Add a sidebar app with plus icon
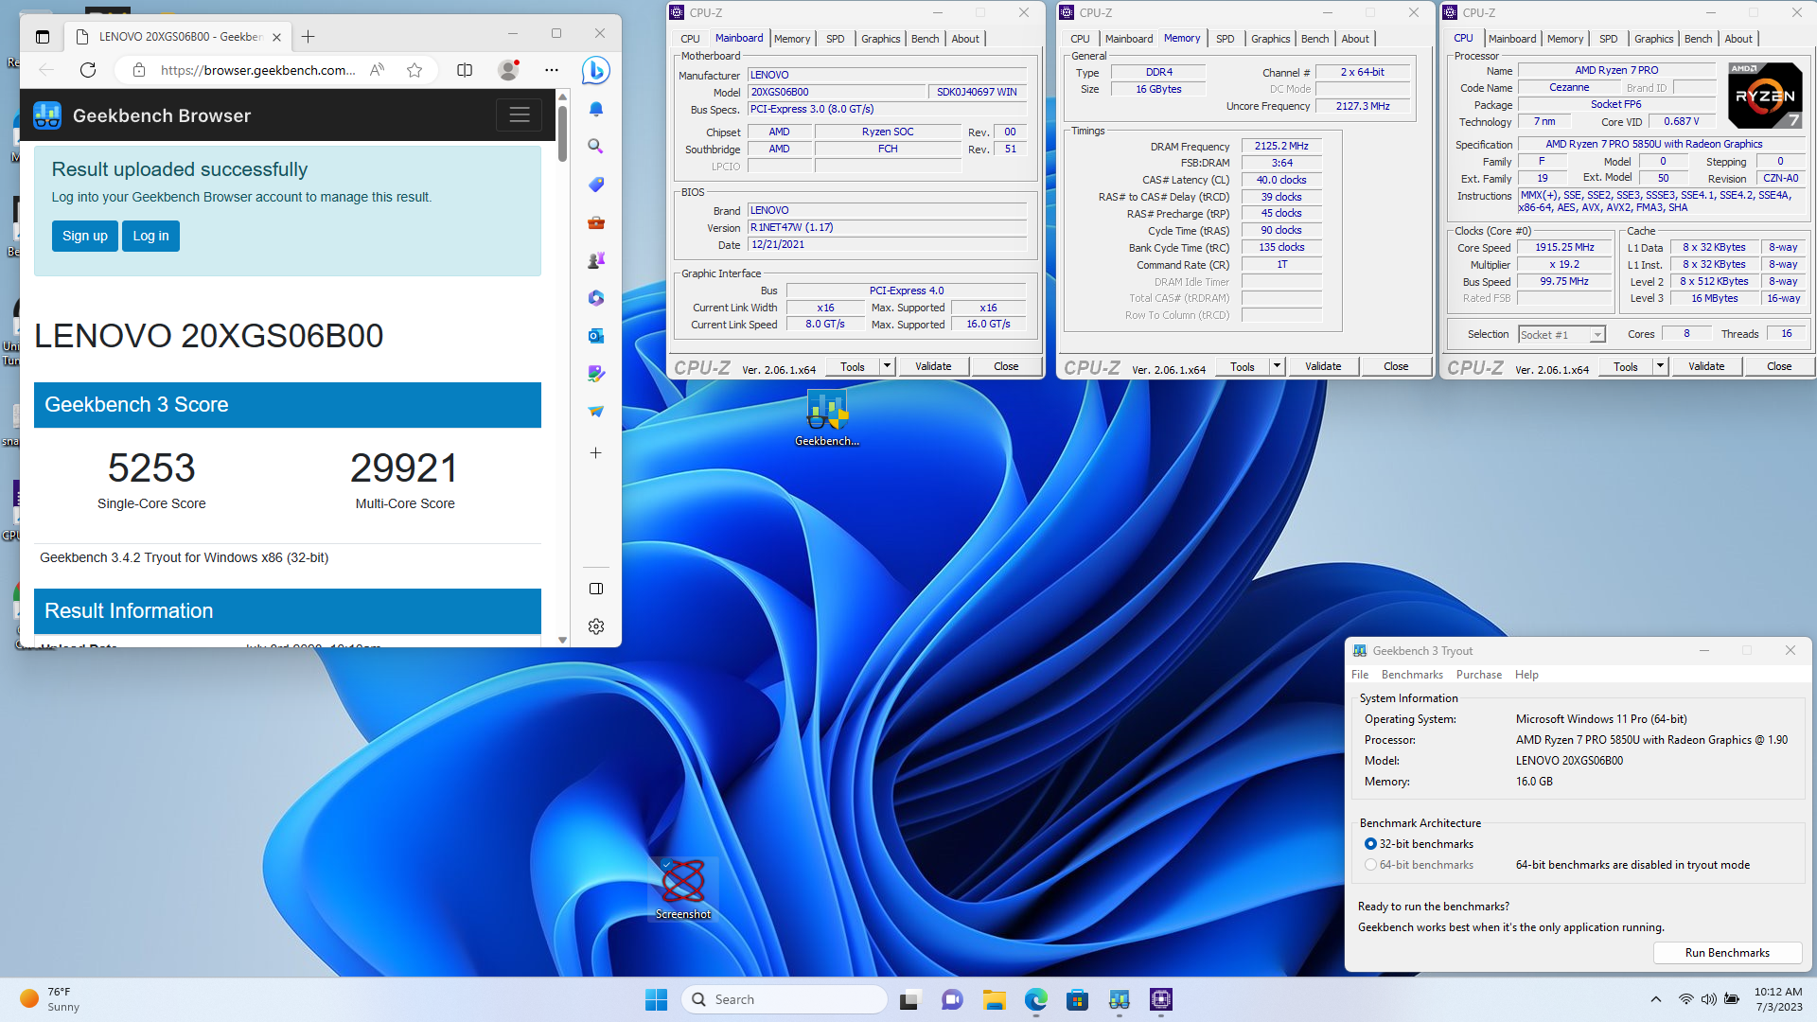 point(596,453)
